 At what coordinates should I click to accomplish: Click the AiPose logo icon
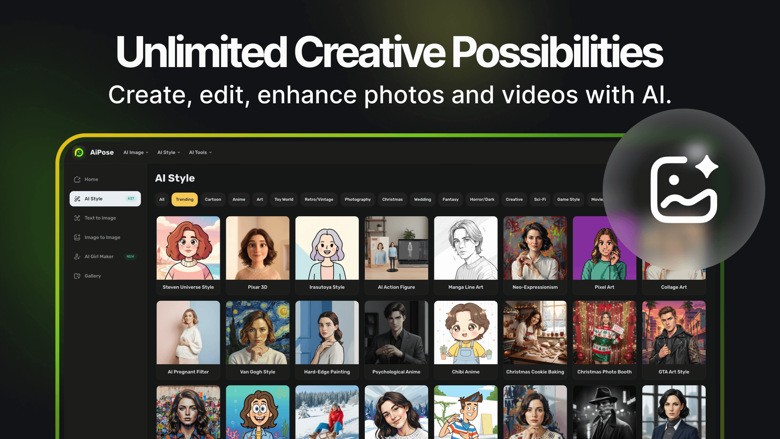click(x=79, y=152)
